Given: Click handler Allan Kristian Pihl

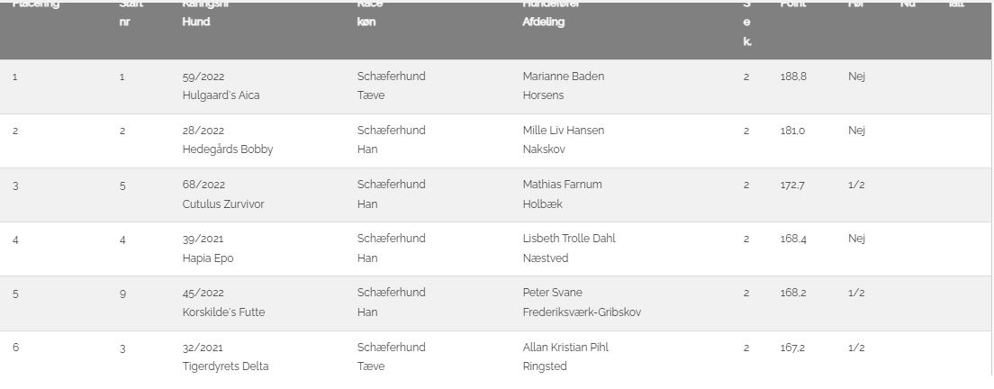Looking at the screenshot, I should point(565,348).
